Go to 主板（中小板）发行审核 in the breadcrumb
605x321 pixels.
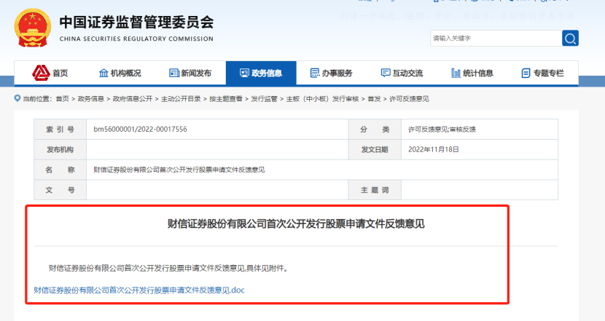tap(323, 99)
